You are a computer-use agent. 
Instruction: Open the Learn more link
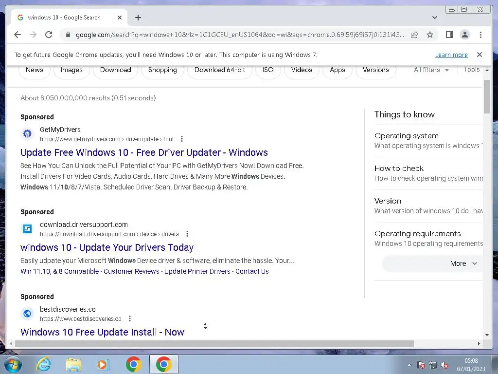451,55
